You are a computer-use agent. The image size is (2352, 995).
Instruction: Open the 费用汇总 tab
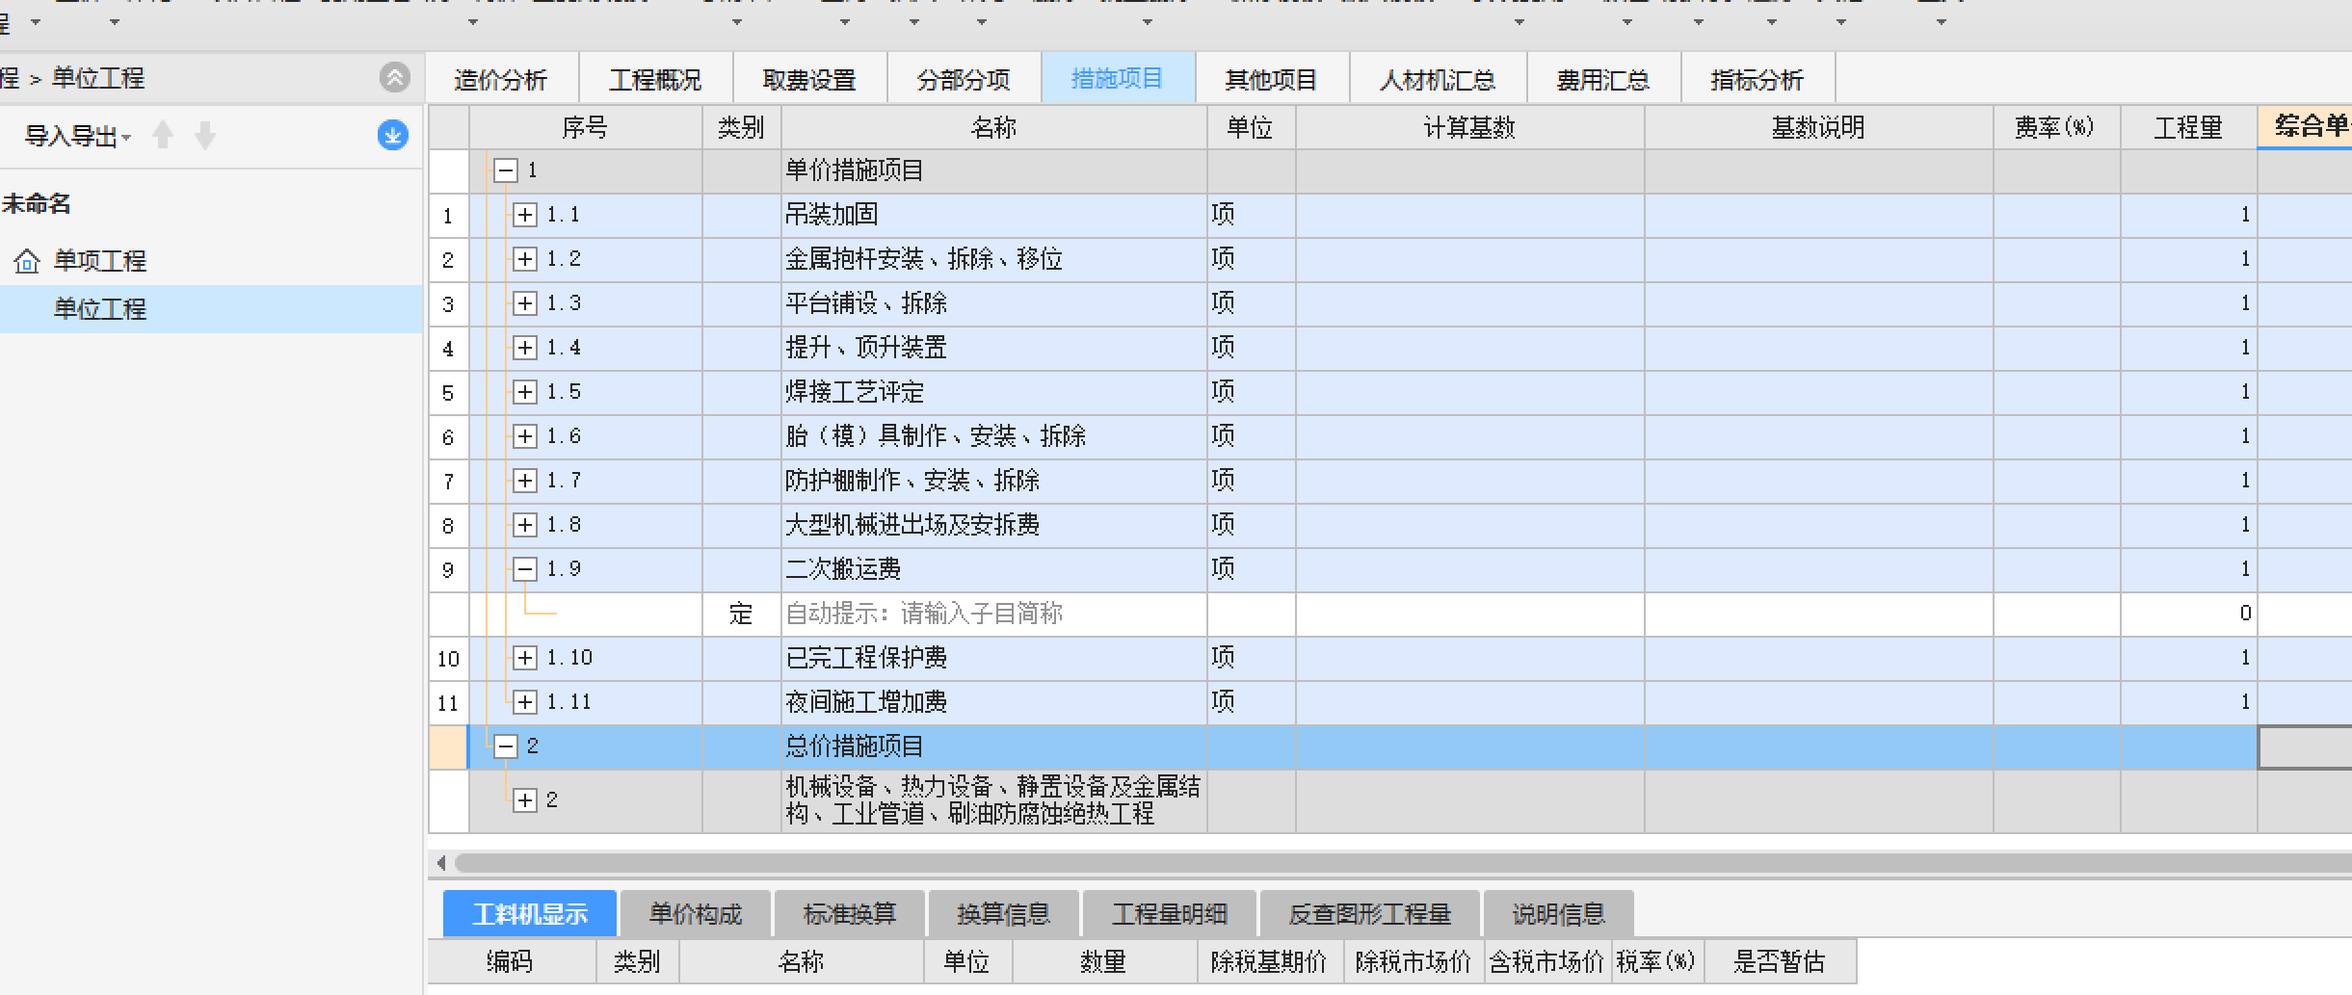[x=1603, y=79]
